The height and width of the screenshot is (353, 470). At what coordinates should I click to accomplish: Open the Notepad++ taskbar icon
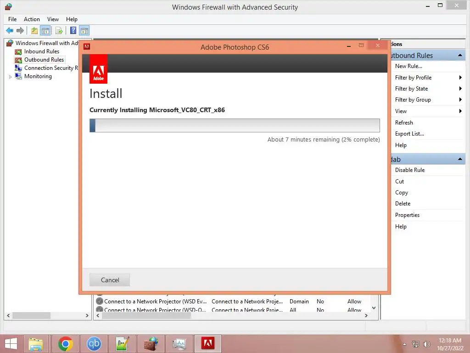tap(122, 344)
